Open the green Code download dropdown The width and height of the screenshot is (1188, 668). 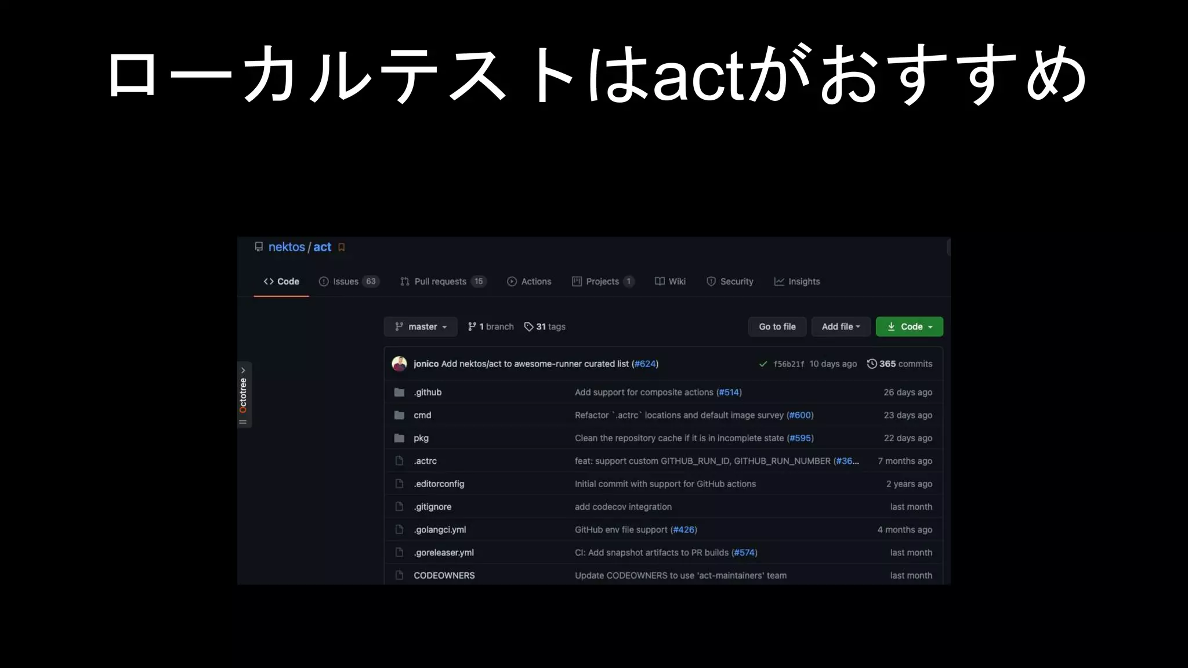tap(910, 326)
